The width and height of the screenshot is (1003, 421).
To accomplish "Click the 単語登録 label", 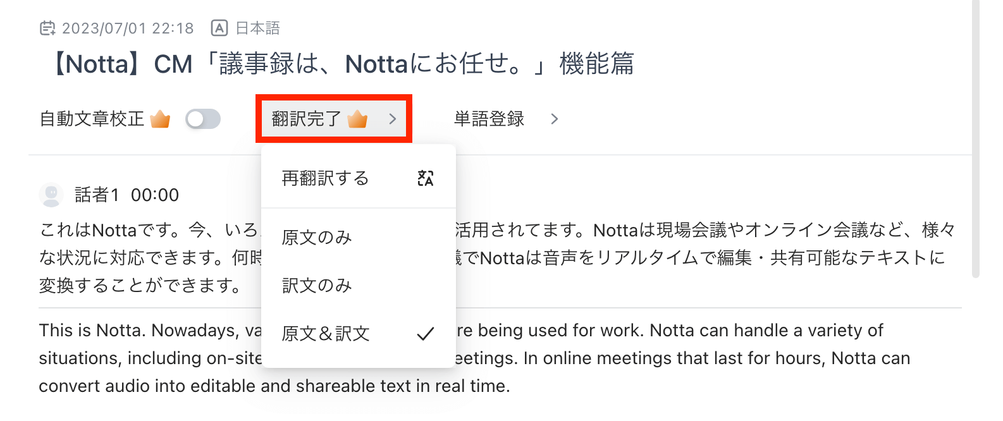I will tap(489, 119).
